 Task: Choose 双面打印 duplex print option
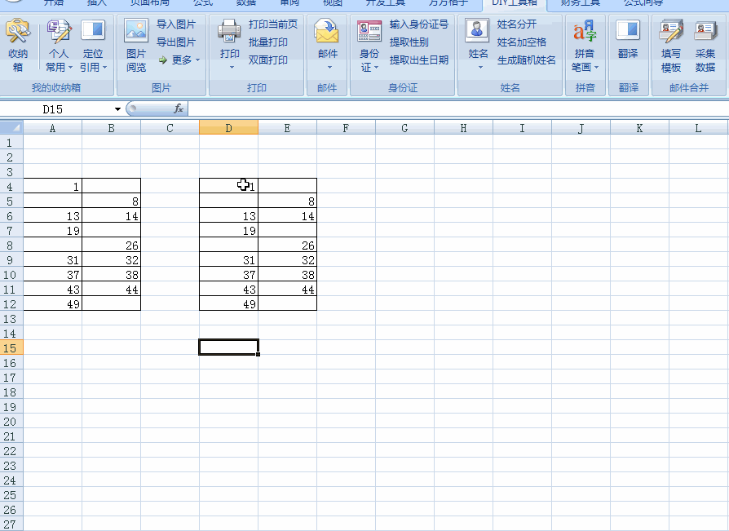tap(268, 60)
